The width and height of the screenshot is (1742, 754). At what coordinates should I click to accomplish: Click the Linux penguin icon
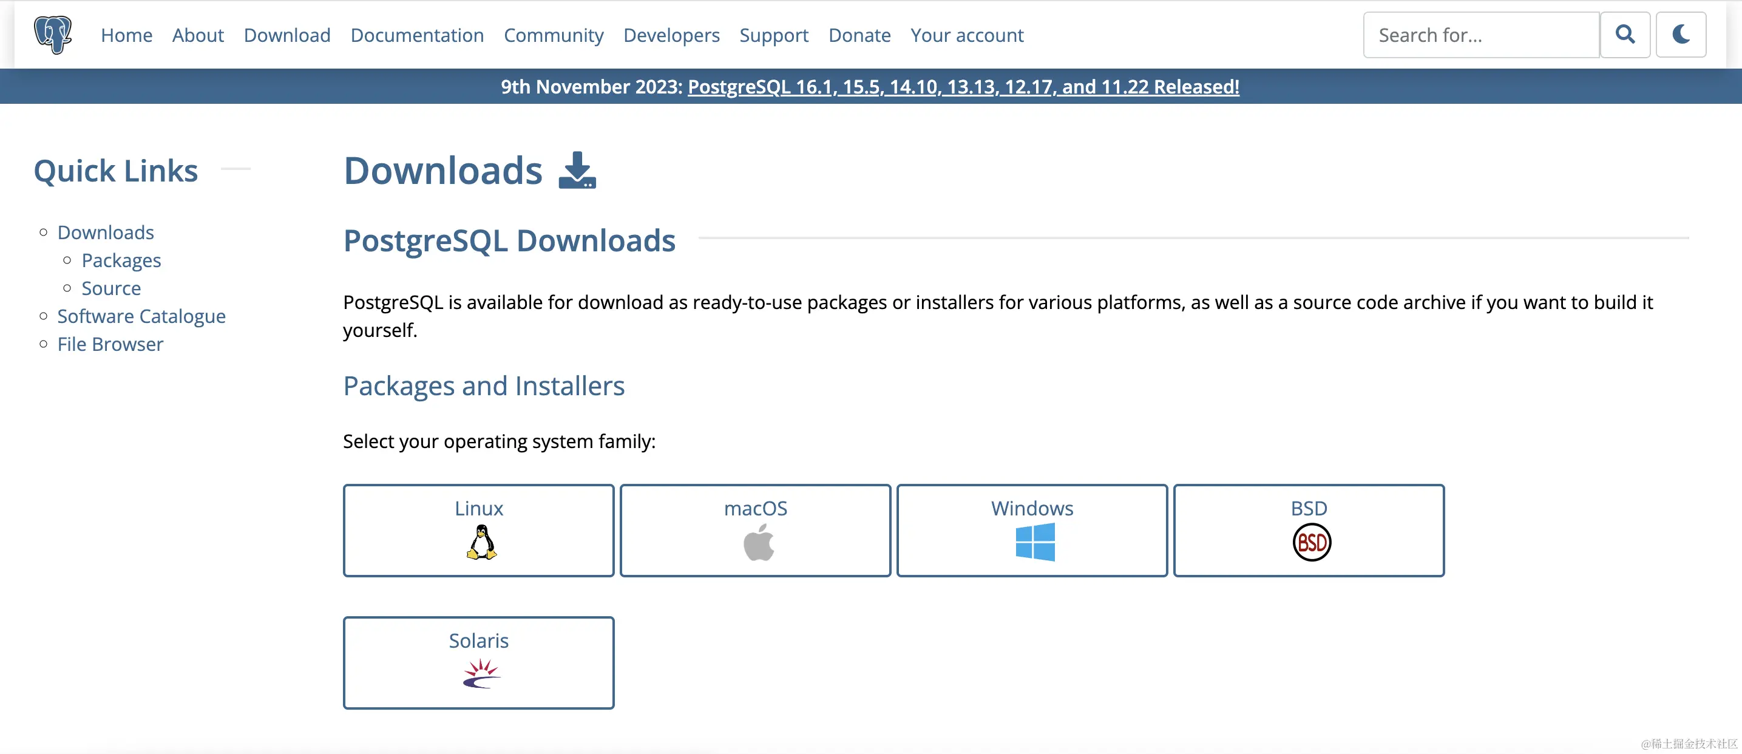pos(481,542)
